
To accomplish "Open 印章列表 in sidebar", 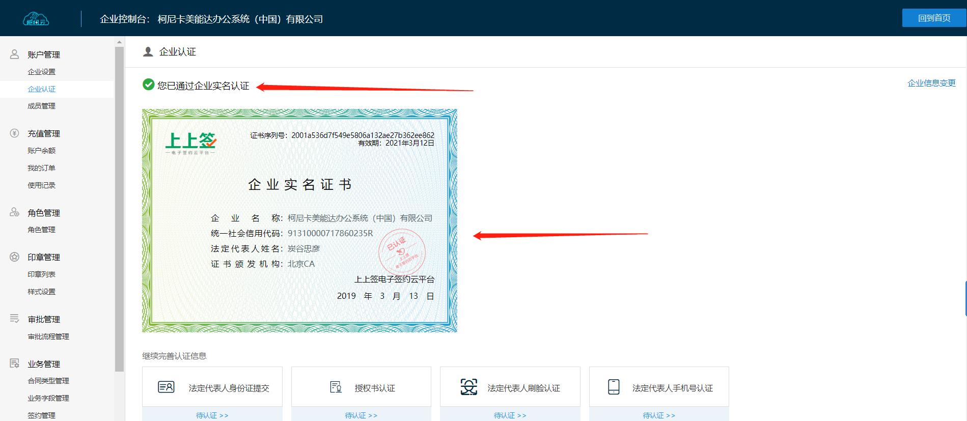I will pyautogui.click(x=42, y=274).
